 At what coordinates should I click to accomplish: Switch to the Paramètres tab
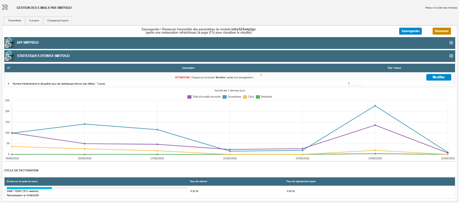click(x=15, y=21)
